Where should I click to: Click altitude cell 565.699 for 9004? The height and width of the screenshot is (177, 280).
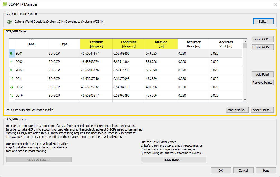coord(161,70)
